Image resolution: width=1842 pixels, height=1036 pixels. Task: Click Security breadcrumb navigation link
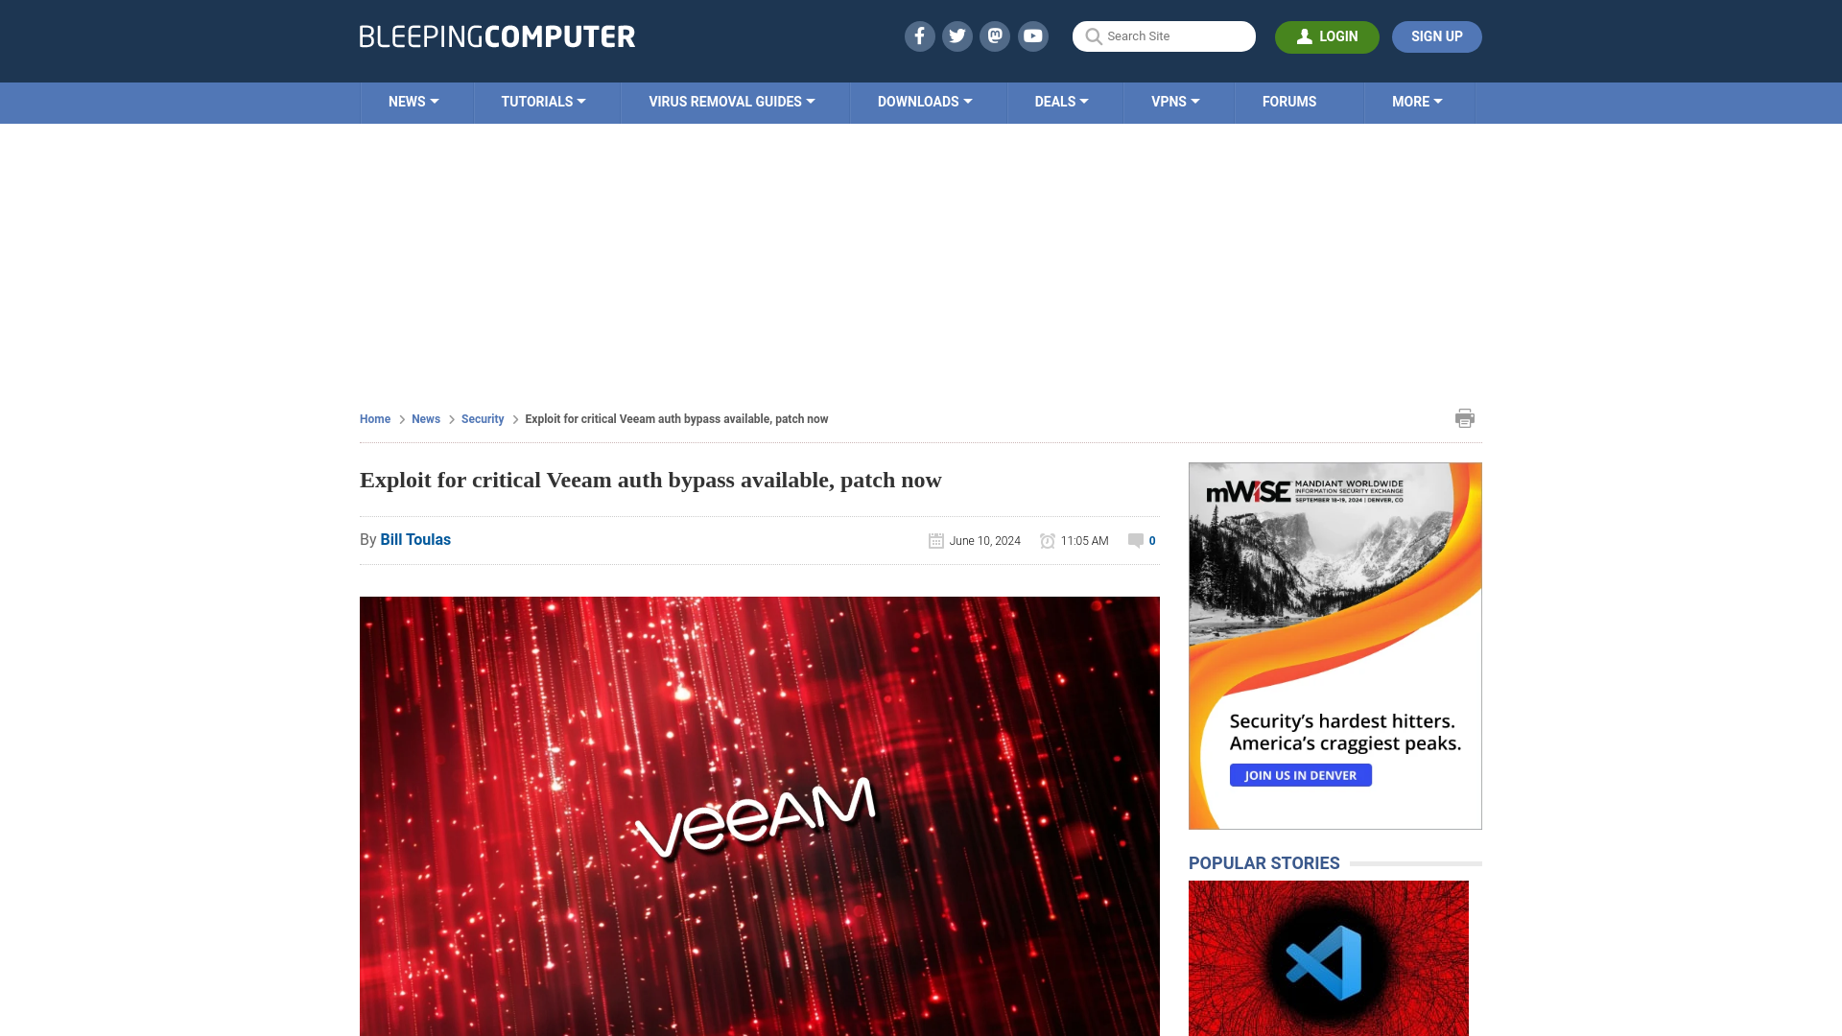point(482,418)
